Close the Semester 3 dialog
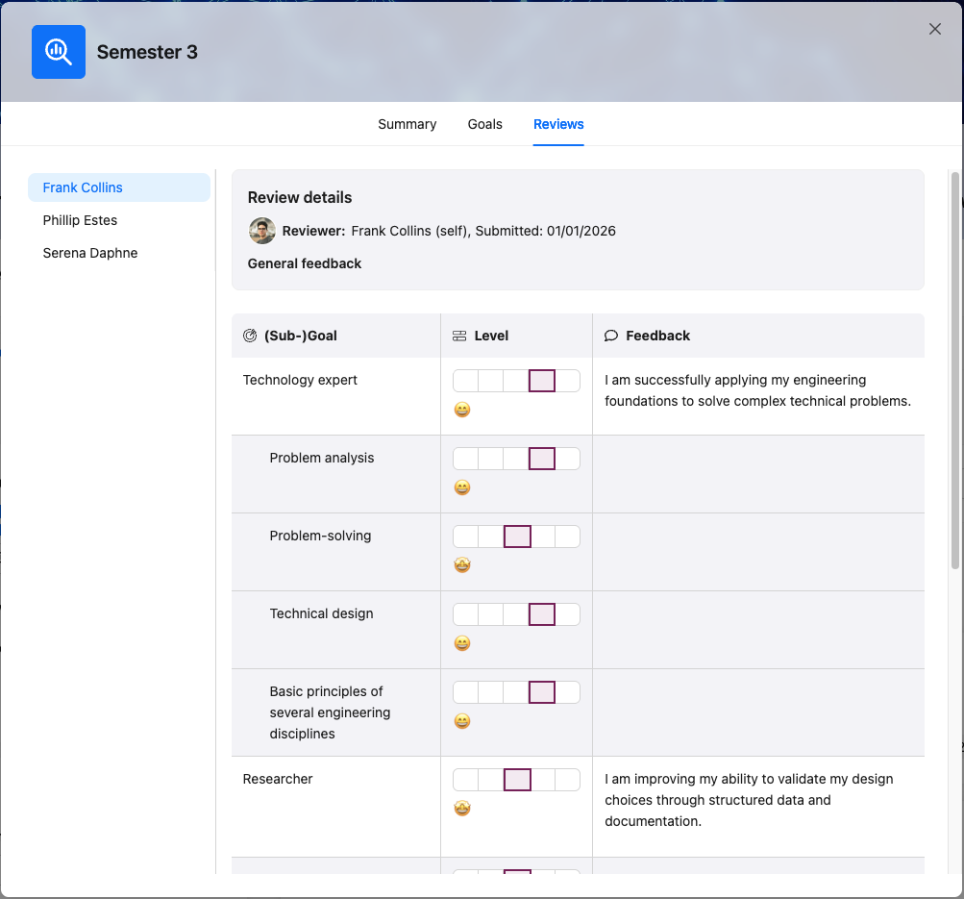The height and width of the screenshot is (899, 964). click(934, 29)
